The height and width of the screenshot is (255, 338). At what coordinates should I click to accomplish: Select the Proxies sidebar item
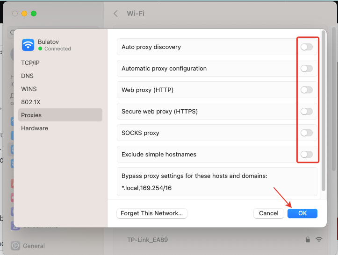[31, 115]
